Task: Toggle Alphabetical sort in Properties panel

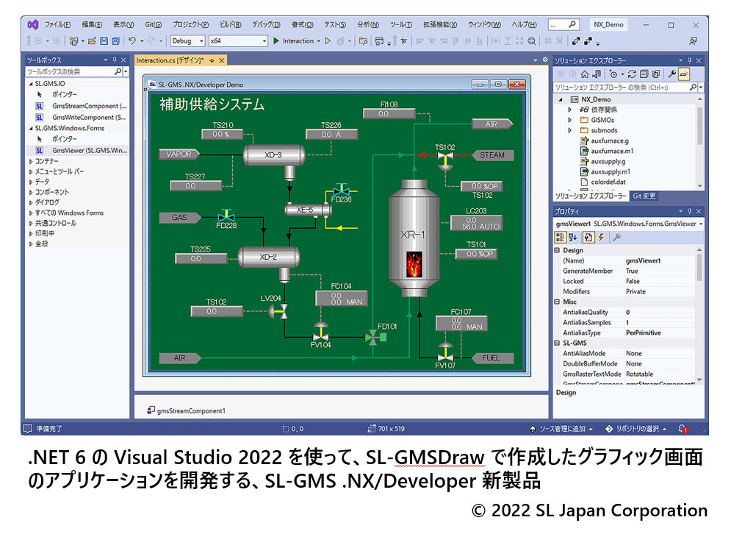Action: [x=573, y=238]
